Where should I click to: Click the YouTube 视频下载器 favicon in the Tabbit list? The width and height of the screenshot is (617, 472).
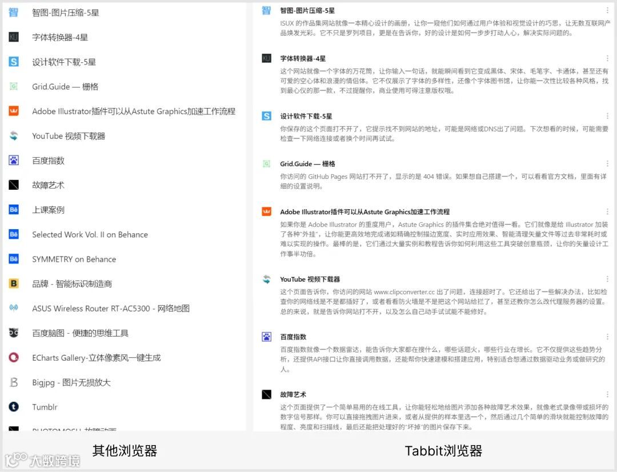point(266,279)
